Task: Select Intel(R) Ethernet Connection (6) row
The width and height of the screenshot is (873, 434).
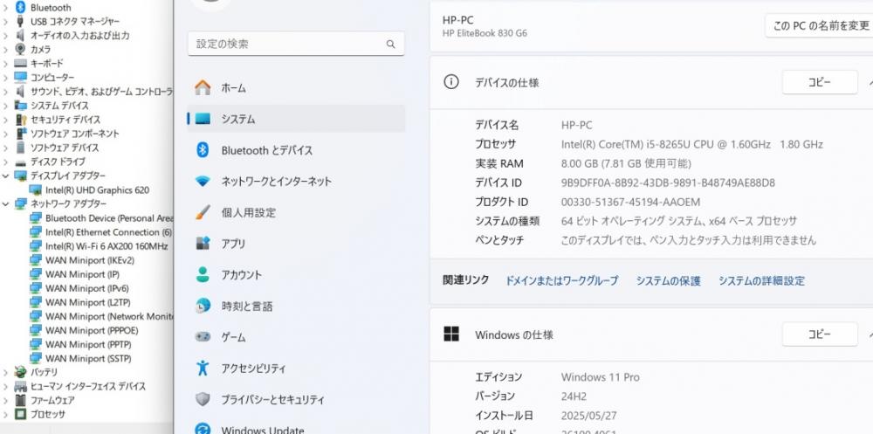Action: 101,231
